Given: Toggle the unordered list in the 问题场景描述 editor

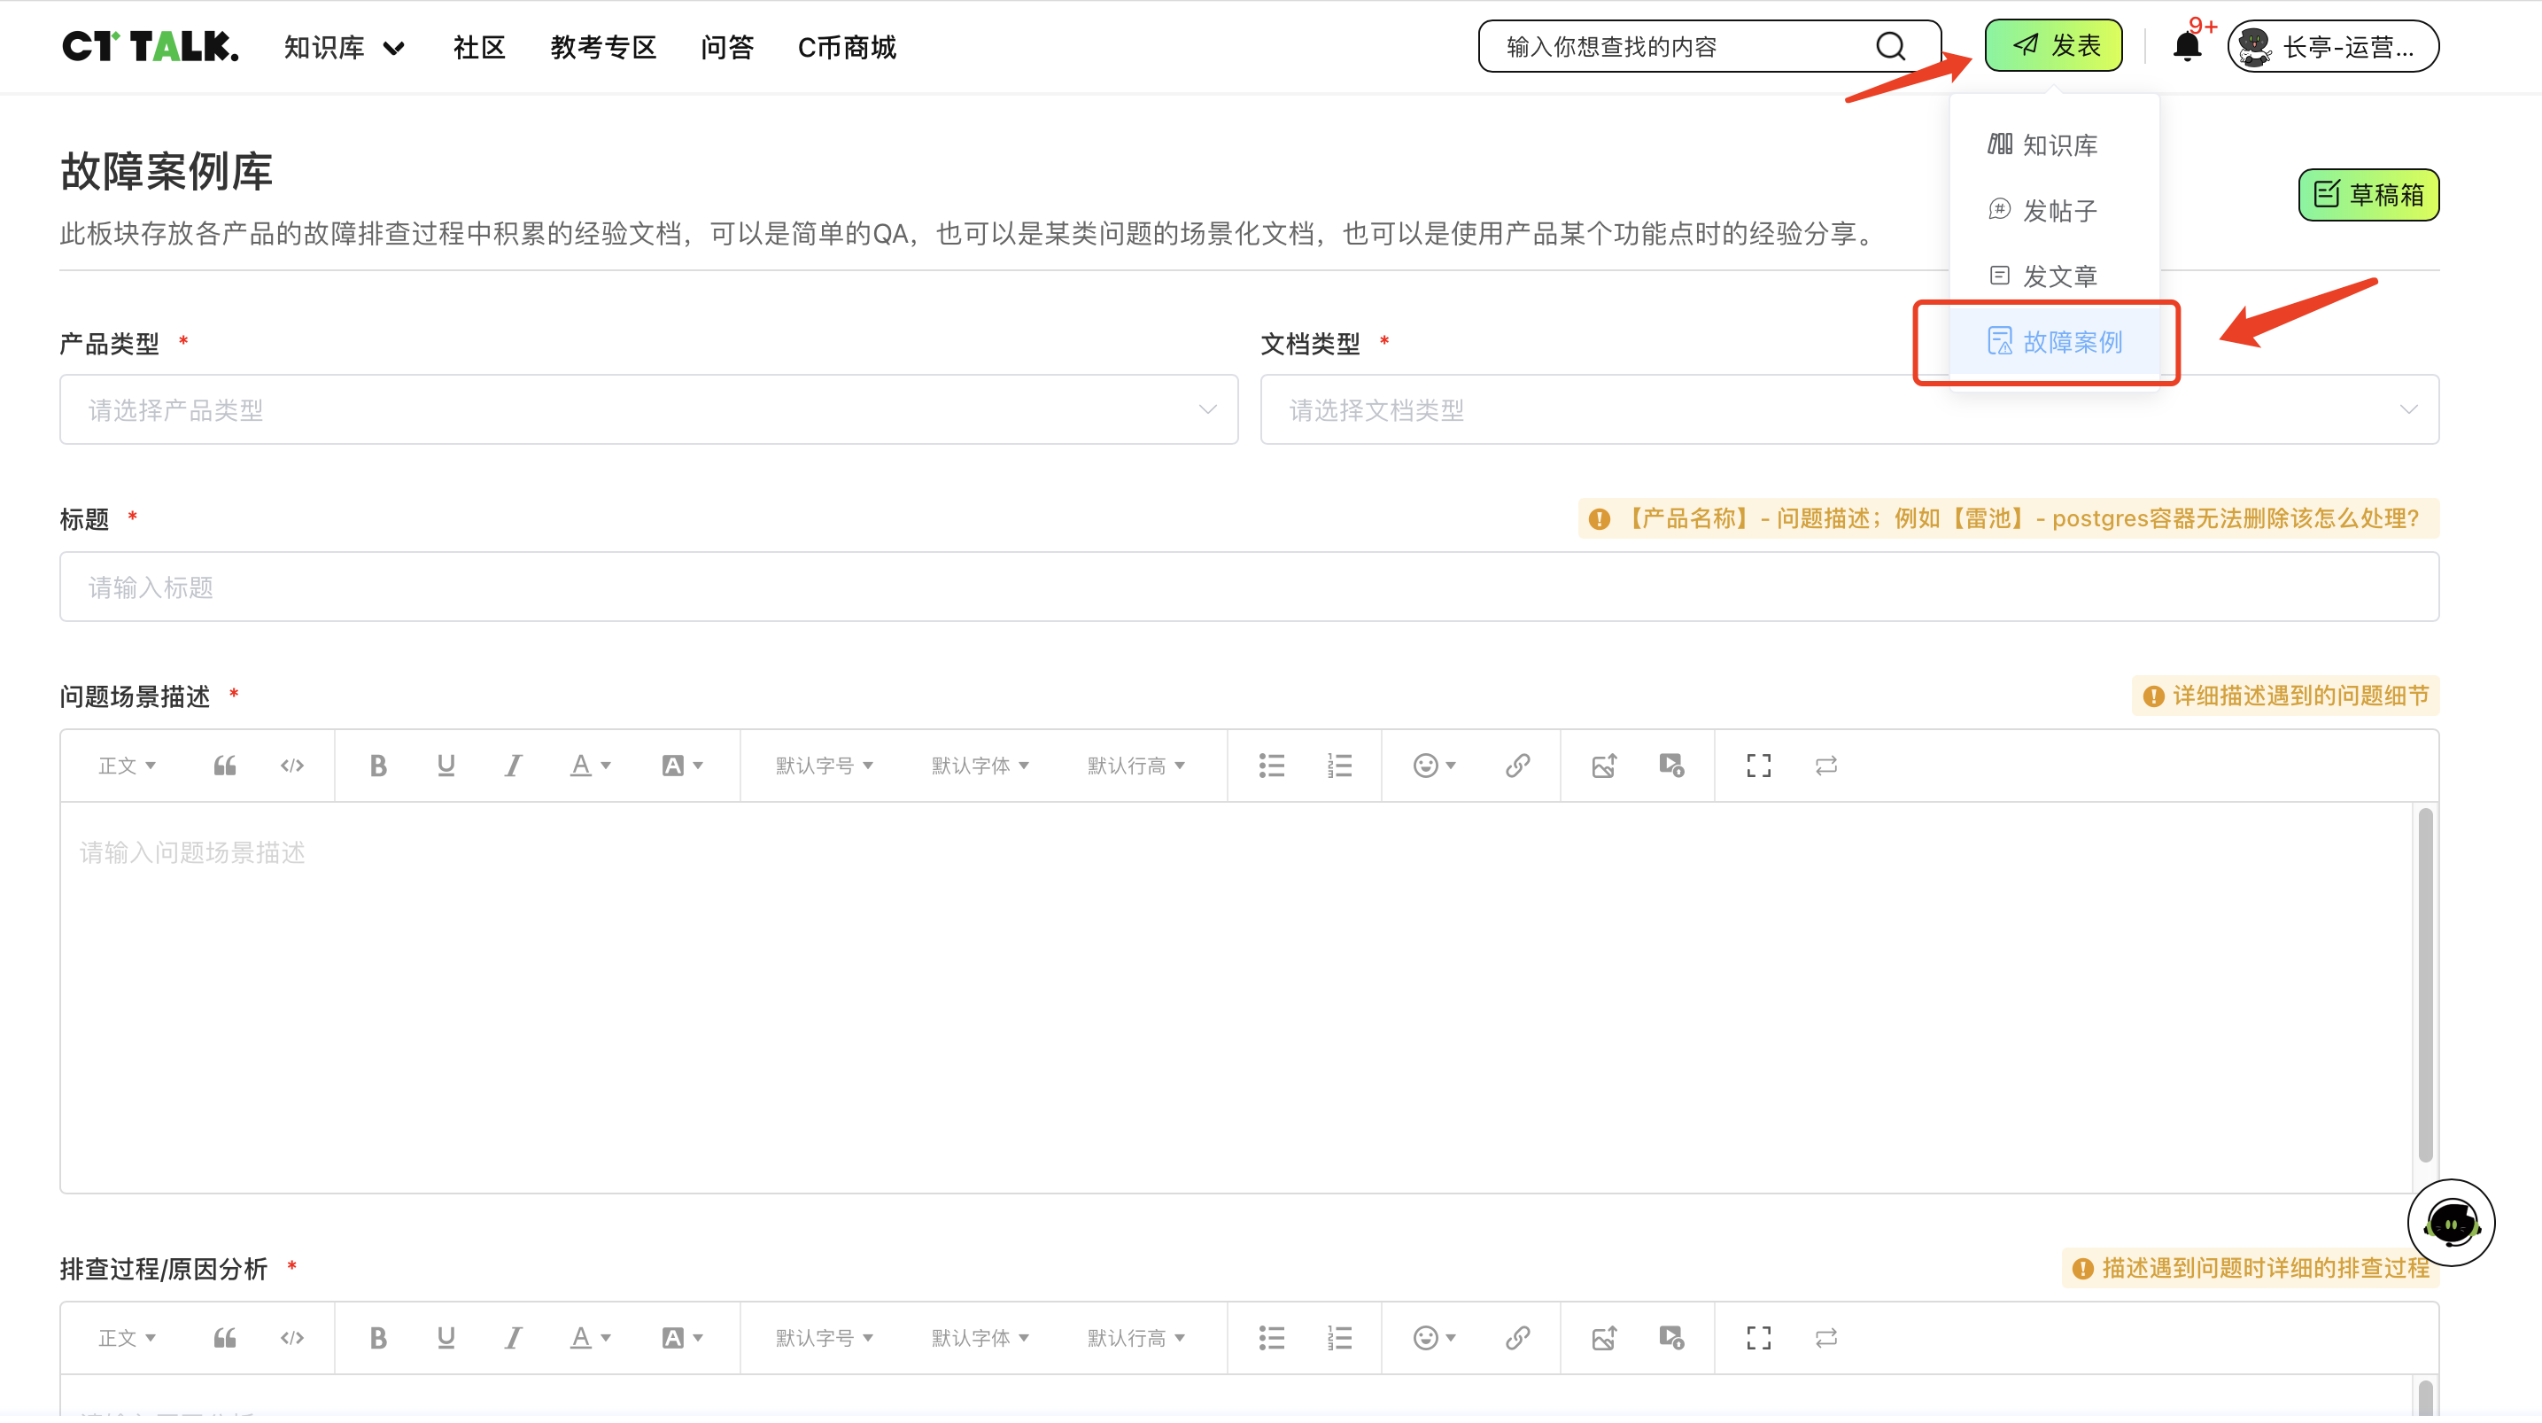Looking at the screenshot, I should [1272, 766].
